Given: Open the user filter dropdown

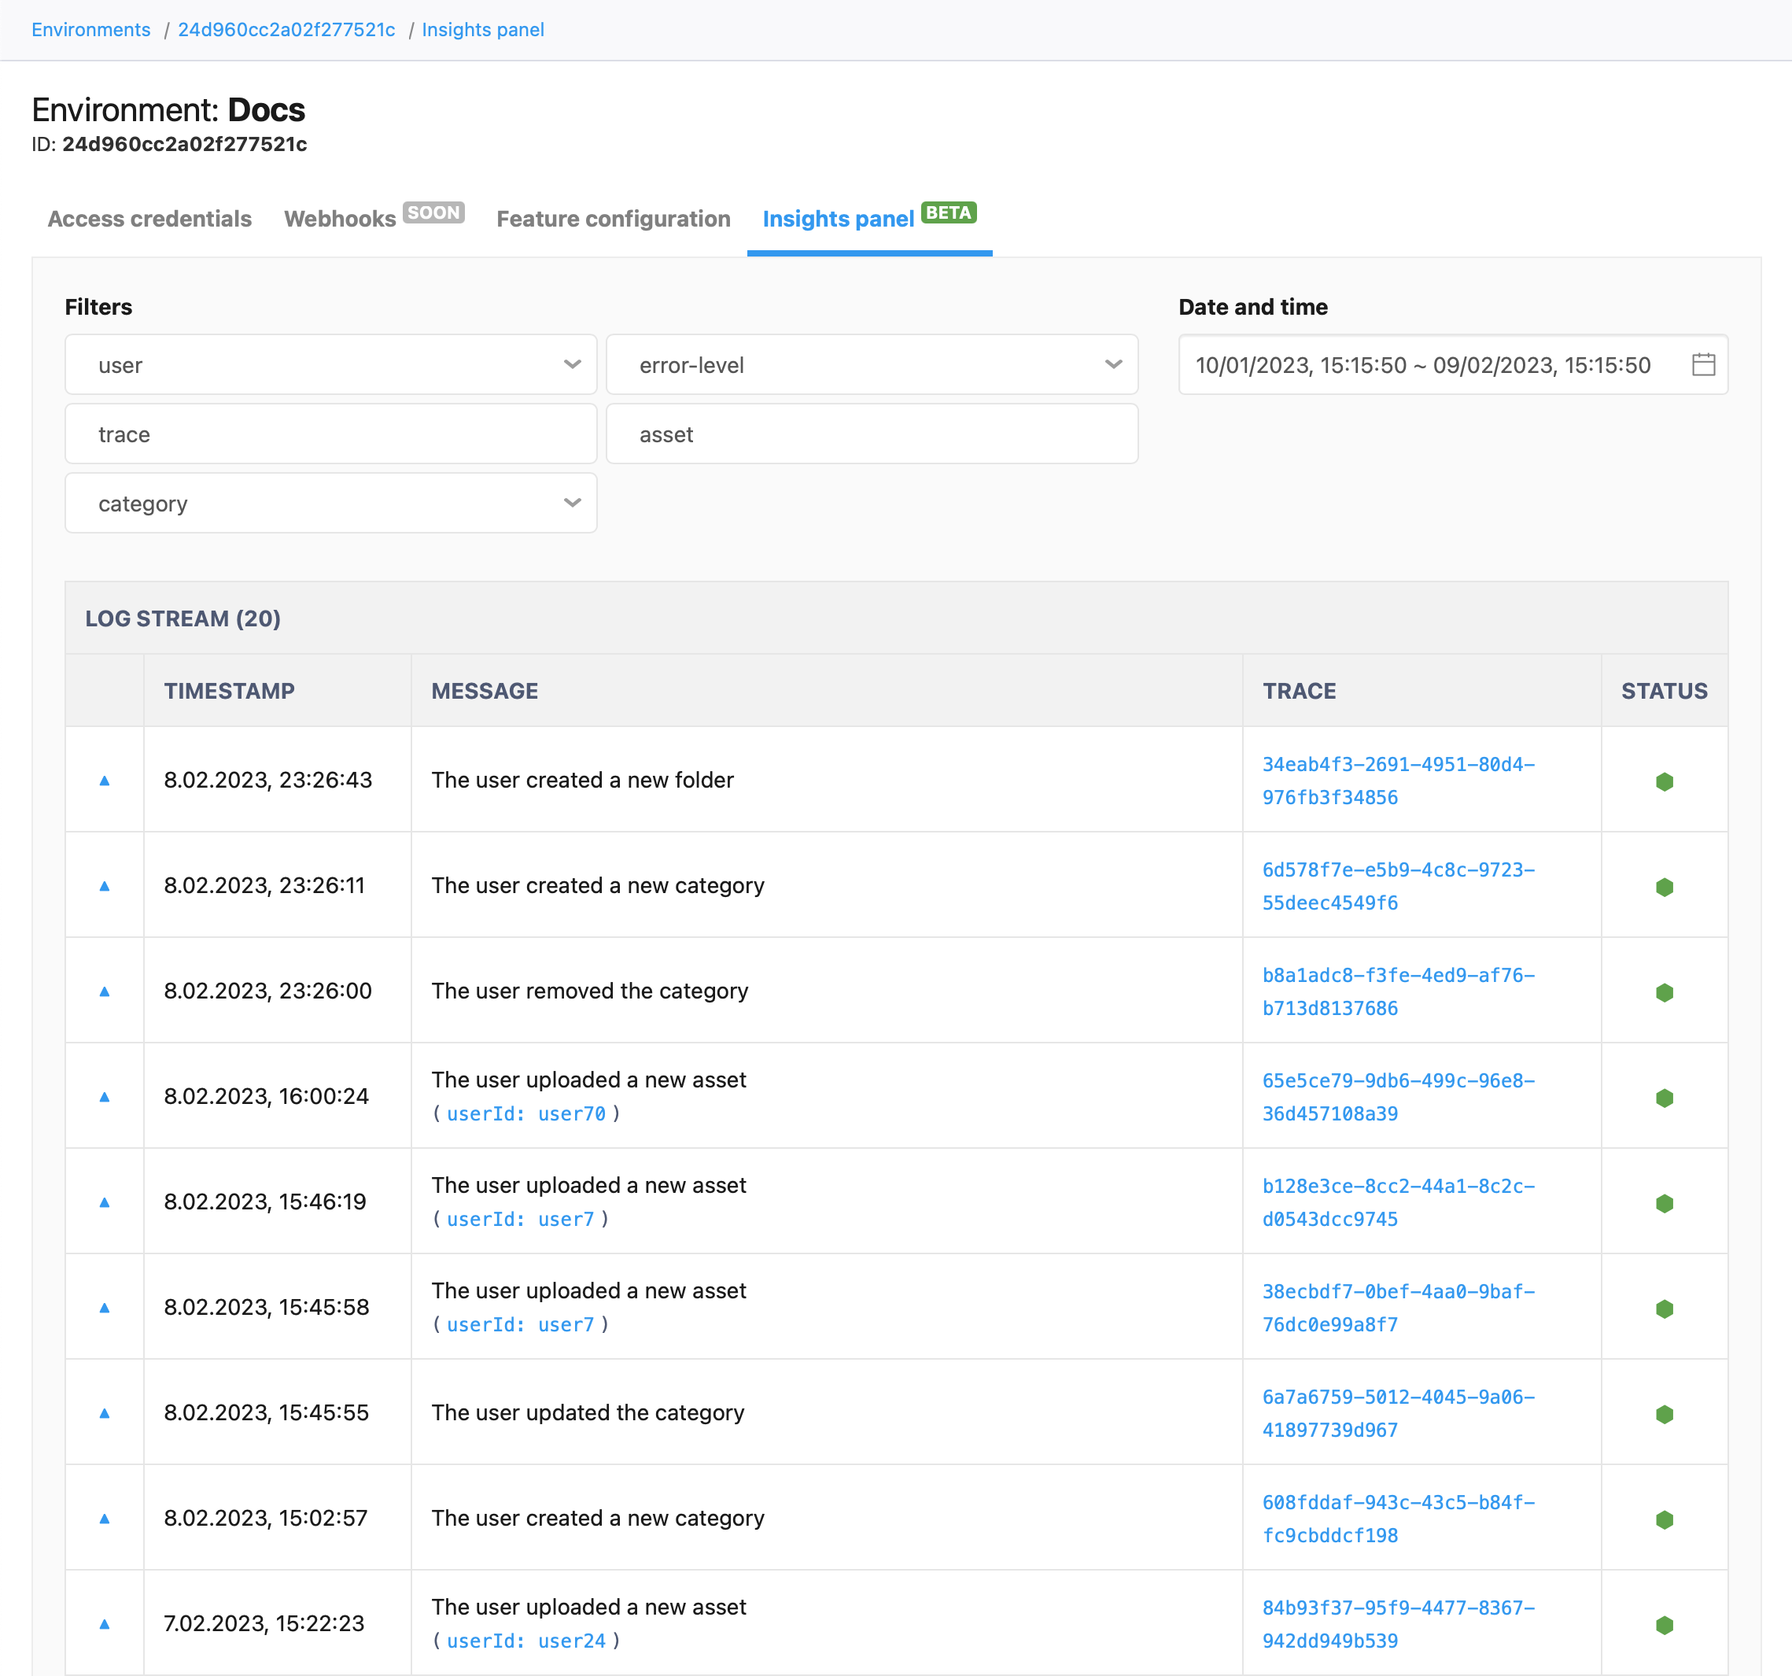Looking at the screenshot, I should [x=330, y=364].
